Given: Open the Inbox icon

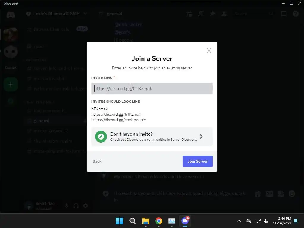Looking at the screenshot, I should coord(284,14).
